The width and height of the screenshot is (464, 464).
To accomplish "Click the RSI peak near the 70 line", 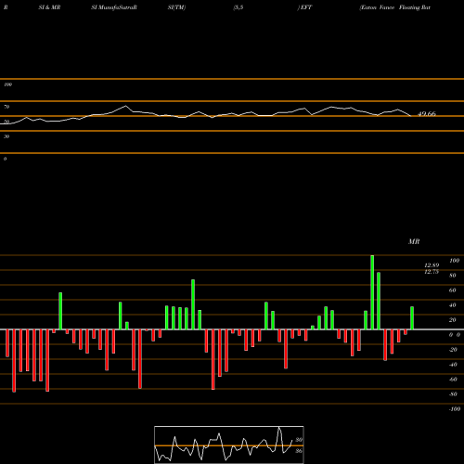I will click(125, 106).
